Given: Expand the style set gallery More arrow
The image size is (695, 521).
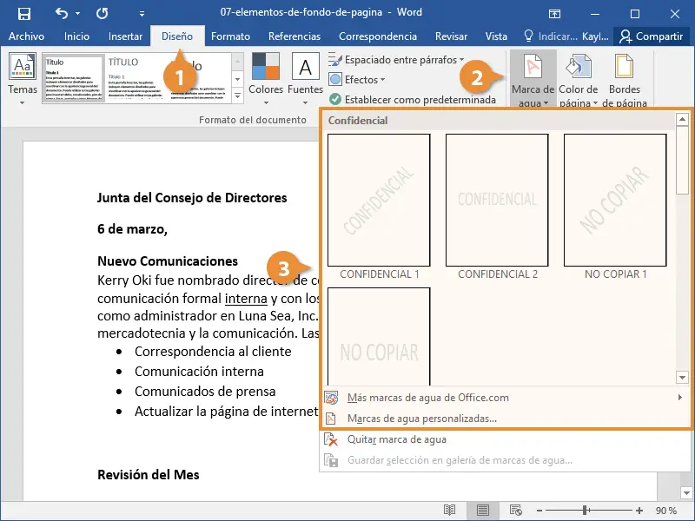Looking at the screenshot, I should pos(237,96).
